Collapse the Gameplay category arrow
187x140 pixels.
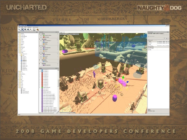click(x=40, y=39)
